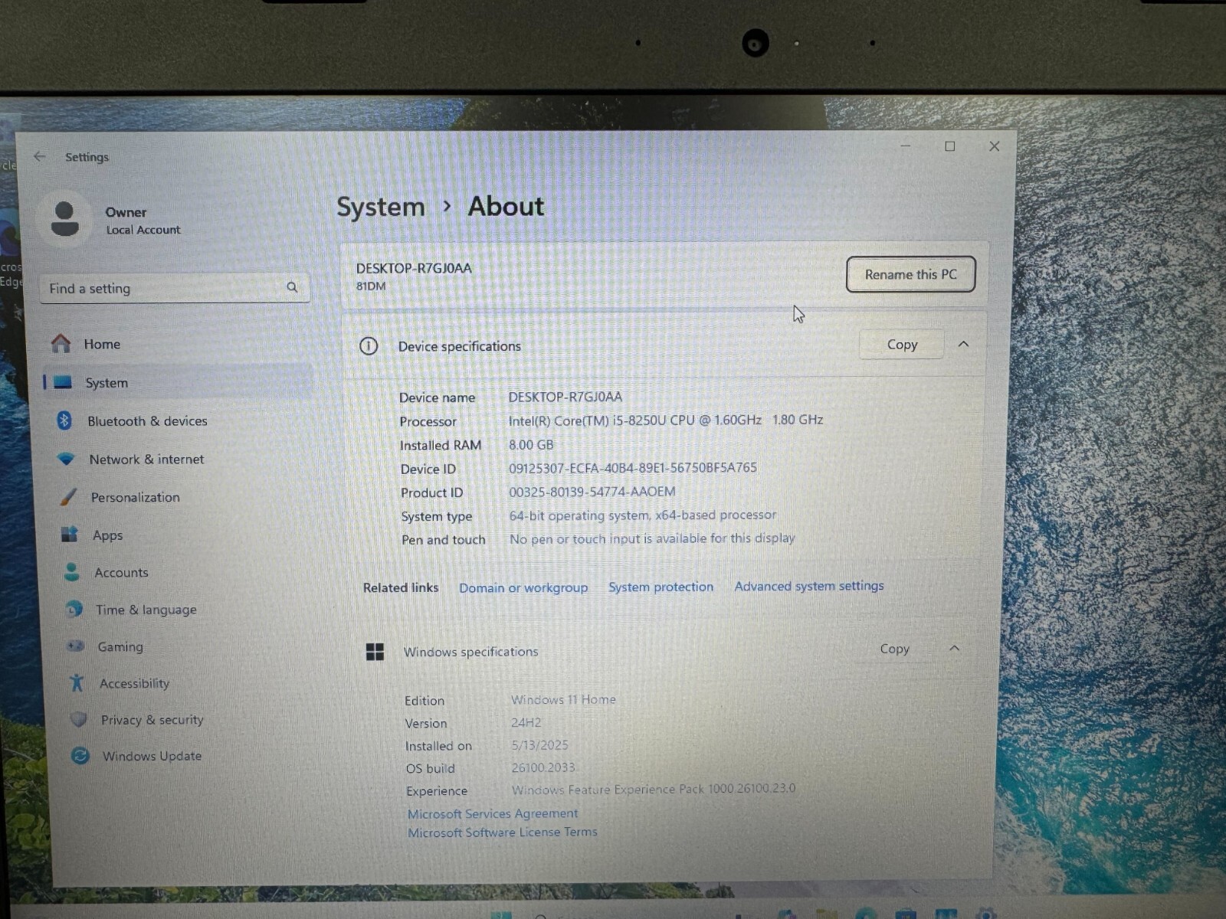Click the Personalization brush icon

(x=68, y=497)
